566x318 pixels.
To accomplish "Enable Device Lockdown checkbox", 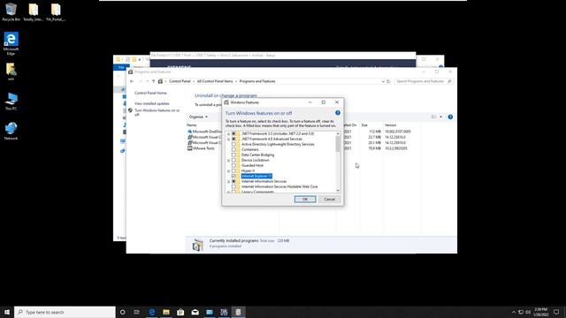I will click(x=233, y=160).
